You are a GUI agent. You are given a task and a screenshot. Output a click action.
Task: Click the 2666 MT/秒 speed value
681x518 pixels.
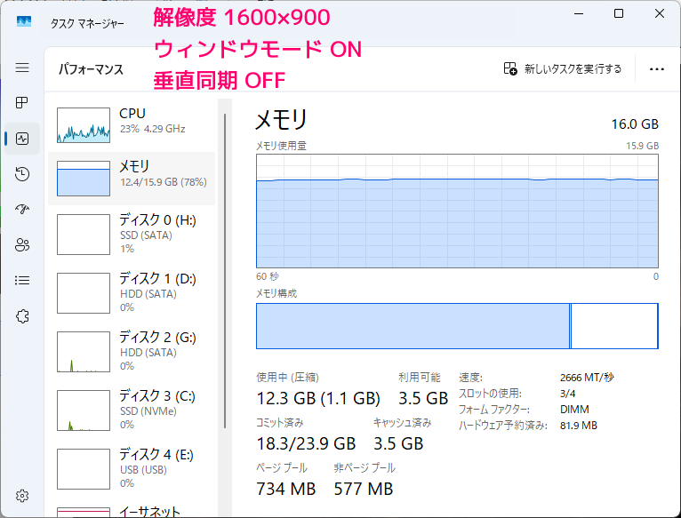pyautogui.click(x=587, y=378)
